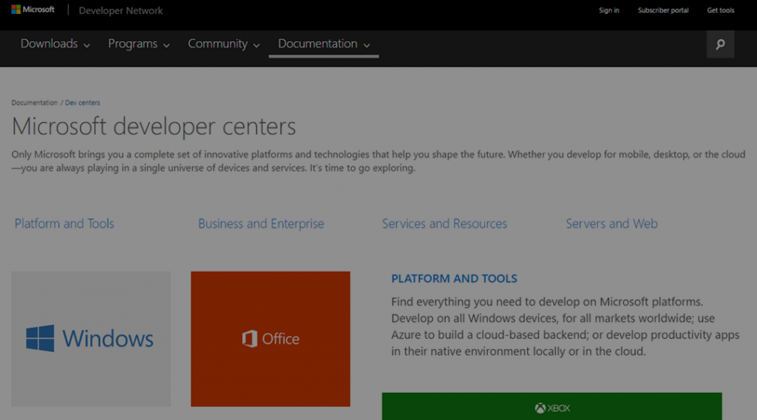
Task: Open the Documentation menu
Action: [x=324, y=44]
